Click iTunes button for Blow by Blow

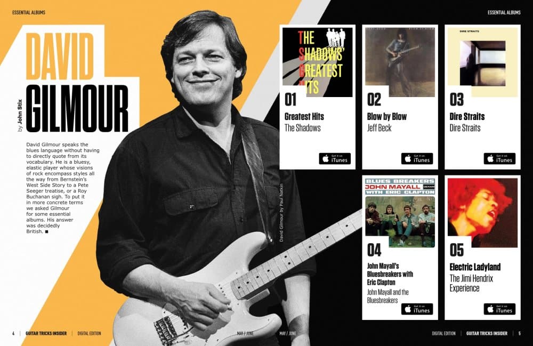[417, 159]
